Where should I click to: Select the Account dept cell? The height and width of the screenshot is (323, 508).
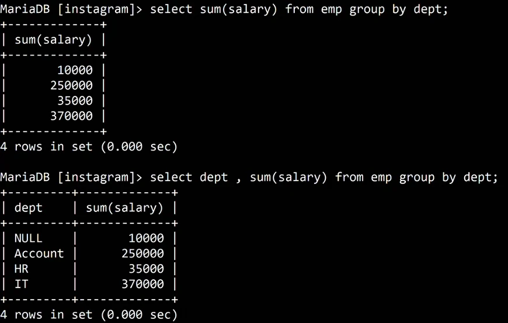tap(39, 253)
